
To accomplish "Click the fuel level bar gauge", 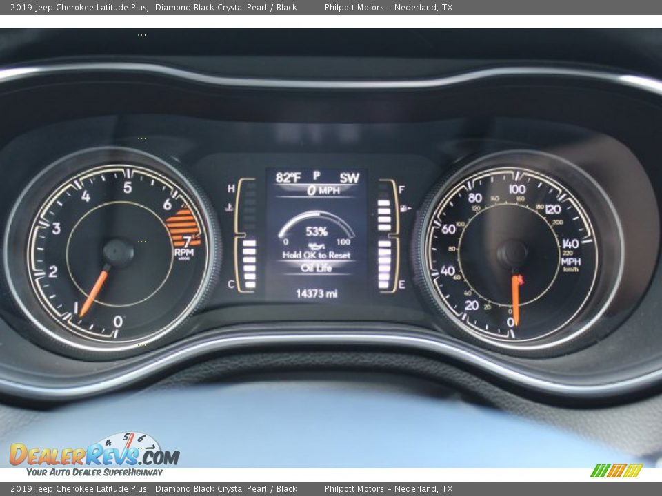I will (x=385, y=236).
